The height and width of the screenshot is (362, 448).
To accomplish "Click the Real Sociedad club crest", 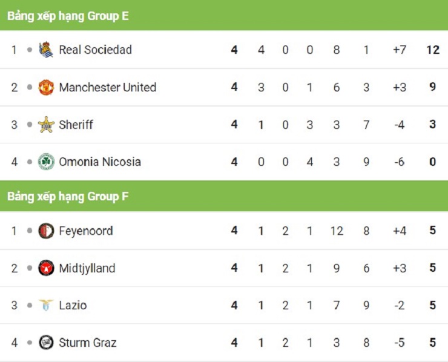I will coord(46,50).
